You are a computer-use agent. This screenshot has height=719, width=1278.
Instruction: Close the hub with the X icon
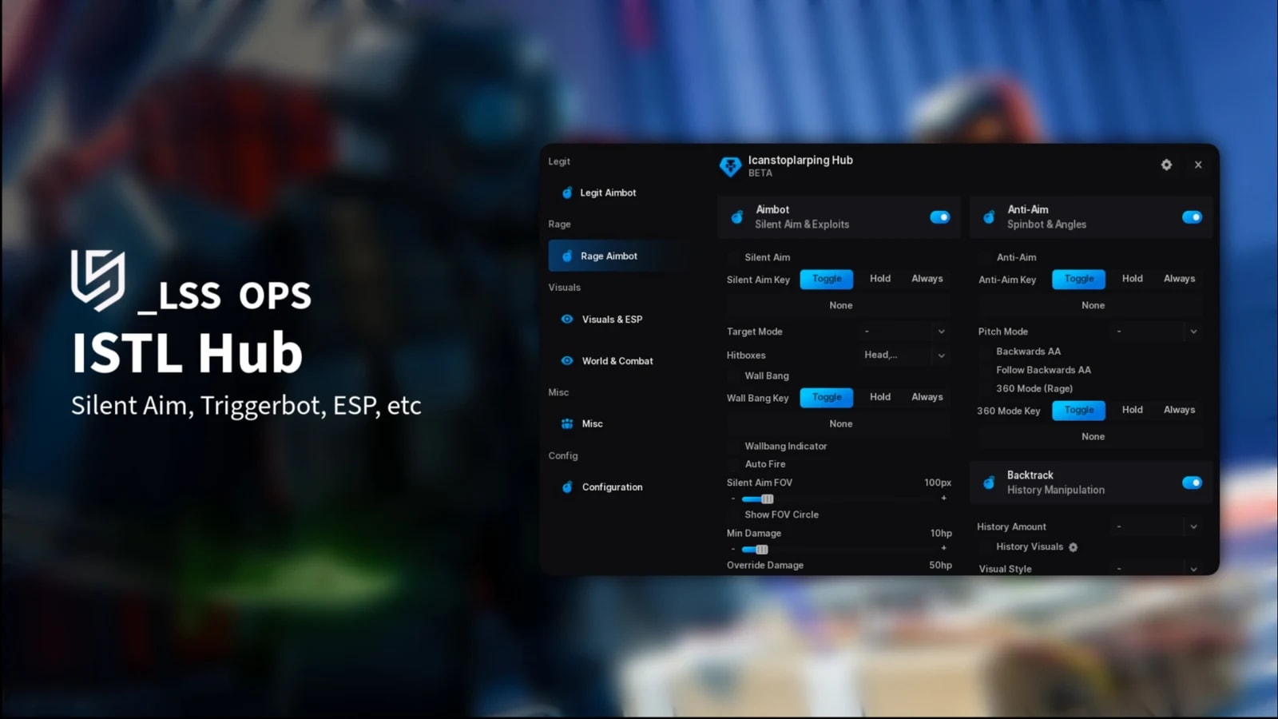[x=1198, y=165]
